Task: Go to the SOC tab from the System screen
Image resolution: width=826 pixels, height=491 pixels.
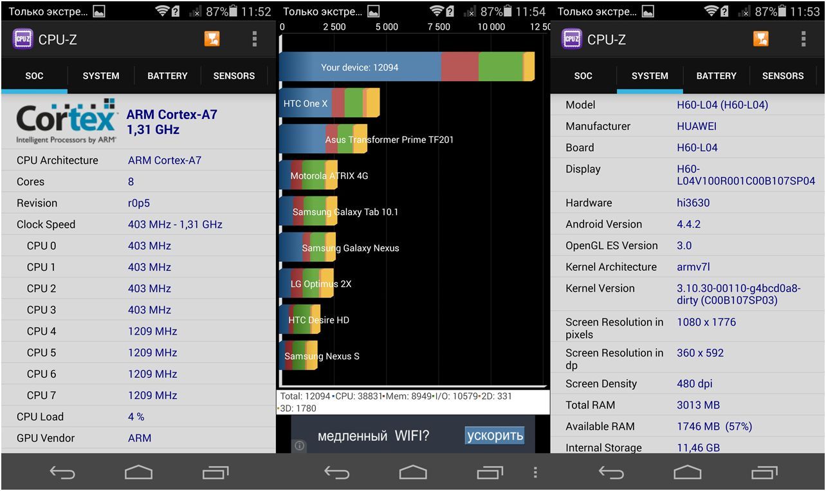Action: tap(583, 76)
